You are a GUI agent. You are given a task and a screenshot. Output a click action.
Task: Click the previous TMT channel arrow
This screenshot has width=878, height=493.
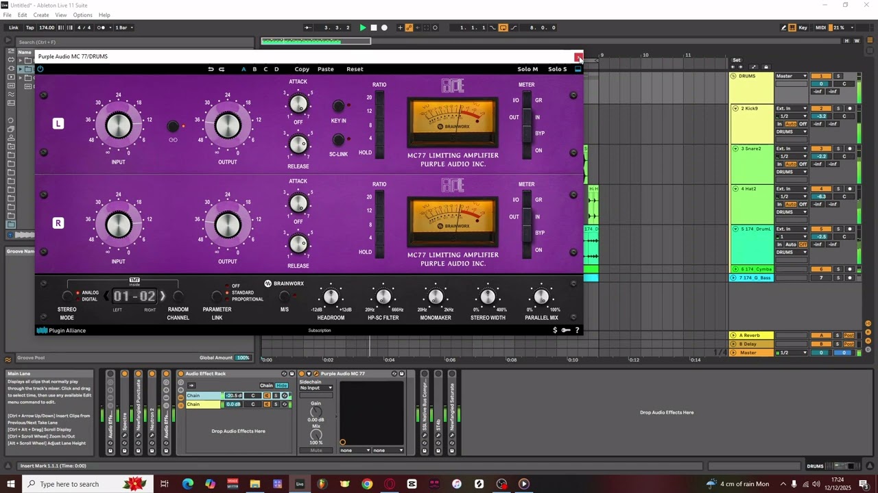coord(106,296)
